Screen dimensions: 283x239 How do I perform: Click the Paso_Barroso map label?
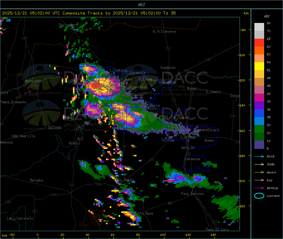click(192, 194)
